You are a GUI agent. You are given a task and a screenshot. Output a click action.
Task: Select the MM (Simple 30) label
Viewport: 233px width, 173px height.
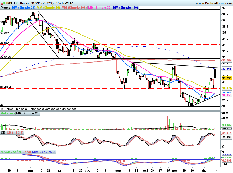(x=100, y=8)
